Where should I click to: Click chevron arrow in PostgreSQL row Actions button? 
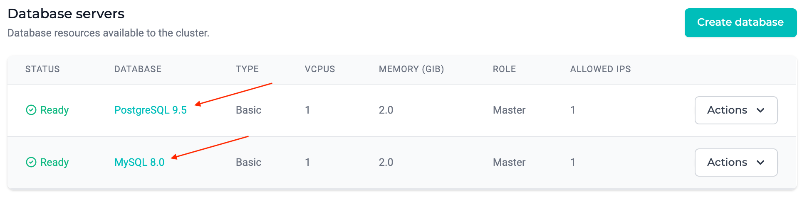pyautogui.click(x=760, y=110)
